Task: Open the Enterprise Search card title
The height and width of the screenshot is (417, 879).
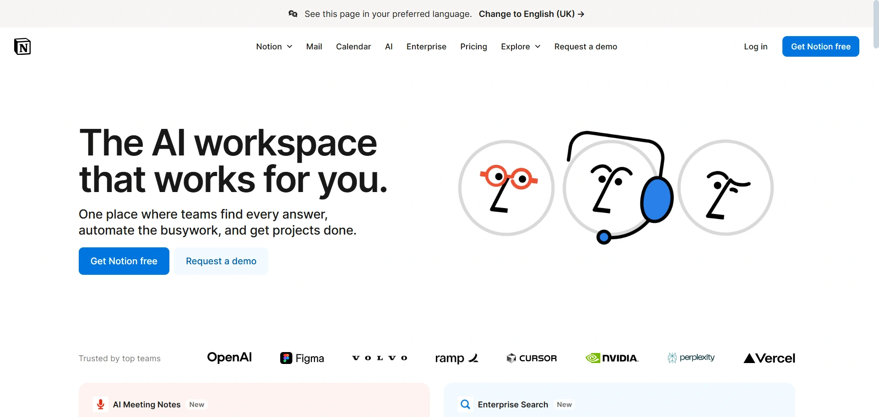Action: 513,405
